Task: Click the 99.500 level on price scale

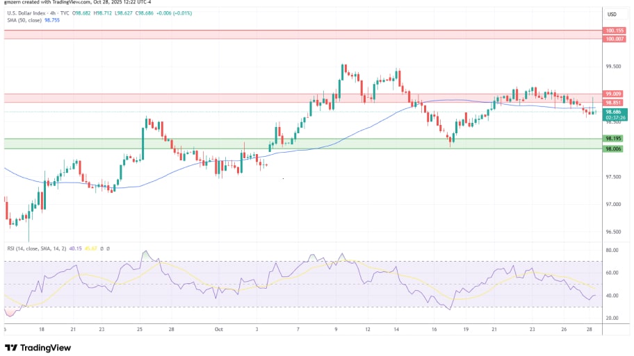Action: tap(614, 67)
